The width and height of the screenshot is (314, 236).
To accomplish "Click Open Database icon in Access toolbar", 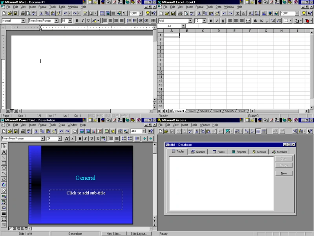I will [x=166, y=131].
